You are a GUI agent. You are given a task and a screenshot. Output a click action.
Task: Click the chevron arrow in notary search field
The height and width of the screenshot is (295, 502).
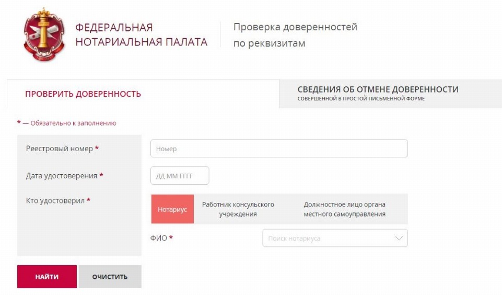[399, 238]
